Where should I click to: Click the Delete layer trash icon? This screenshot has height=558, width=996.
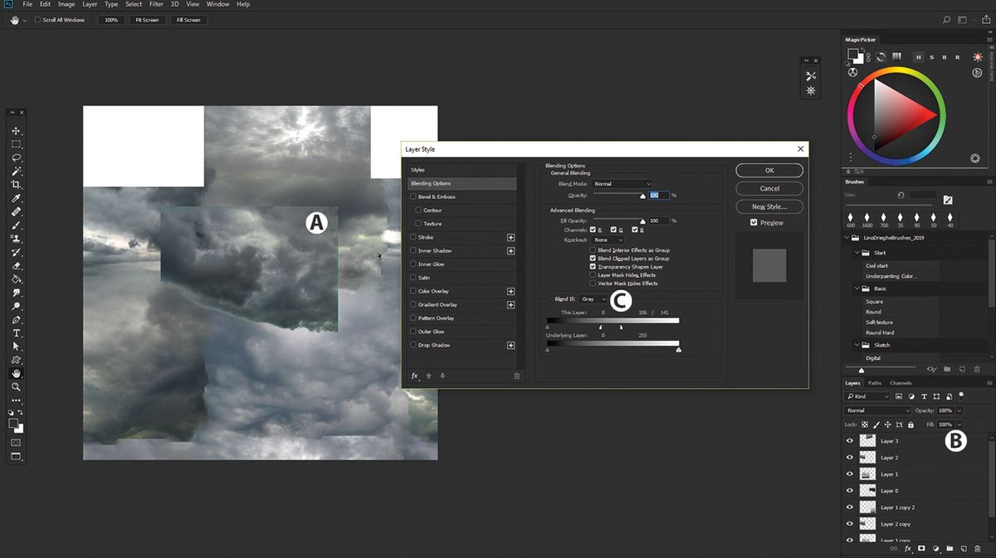click(x=977, y=548)
